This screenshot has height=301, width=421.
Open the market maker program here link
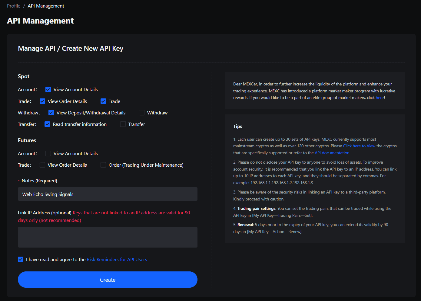pos(380,98)
